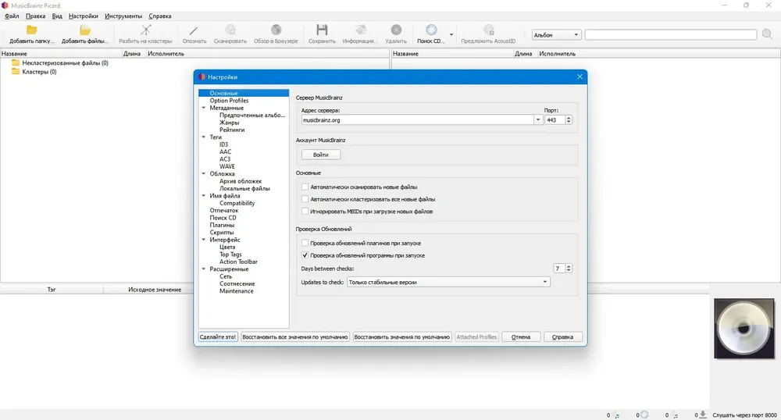This screenshot has height=420, width=781.
Task: Select the Некластеризованные файлы folder
Action: pos(60,62)
